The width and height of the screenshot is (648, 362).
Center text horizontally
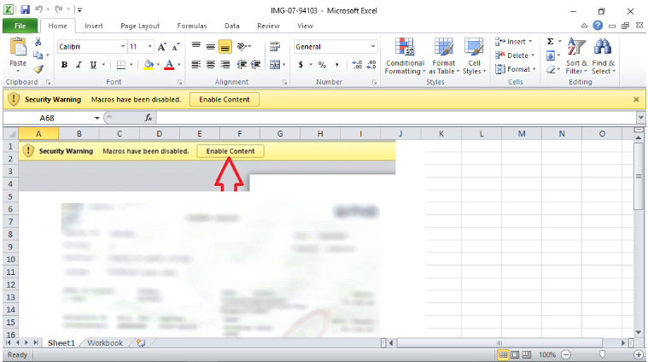[x=210, y=65]
